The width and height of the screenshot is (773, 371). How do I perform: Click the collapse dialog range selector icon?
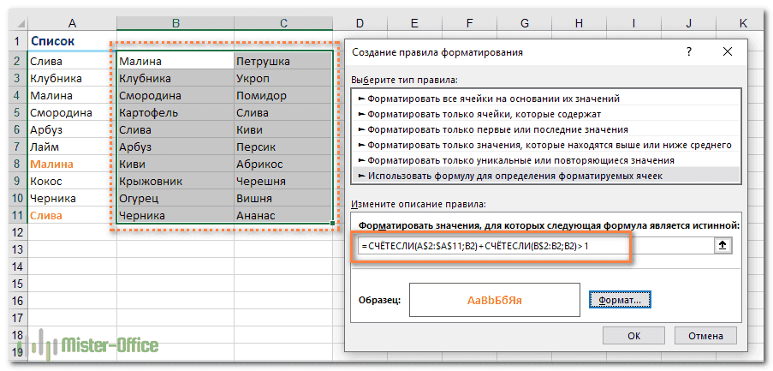pyautogui.click(x=722, y=246)
